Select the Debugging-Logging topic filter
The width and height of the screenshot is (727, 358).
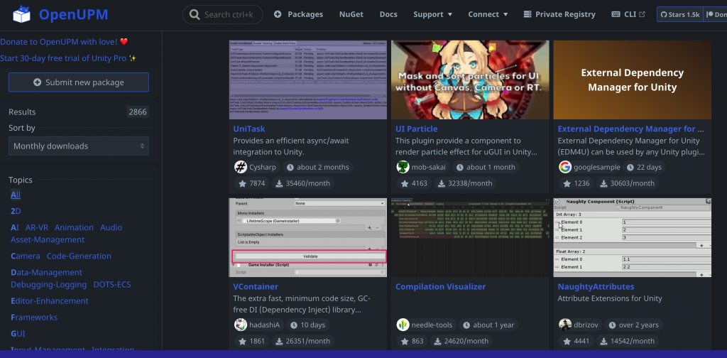(x=49, y=285)
